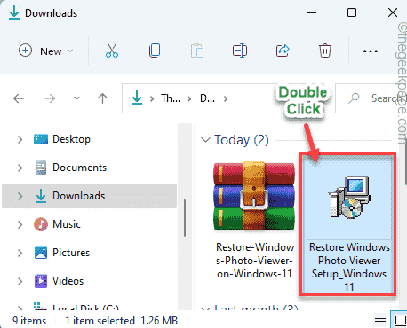Click the Pictures folder icon
This screenshot has width=407, height=328.
click(x=41, y=253)
